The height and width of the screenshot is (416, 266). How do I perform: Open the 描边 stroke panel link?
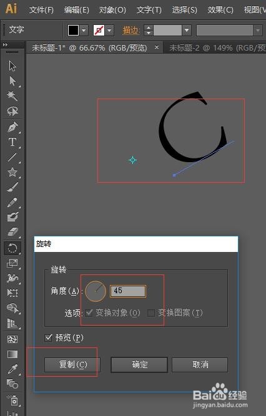(131, 31)
